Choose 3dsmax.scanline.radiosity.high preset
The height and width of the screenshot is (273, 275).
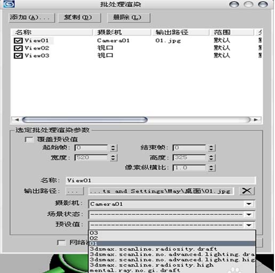[172, 265]
